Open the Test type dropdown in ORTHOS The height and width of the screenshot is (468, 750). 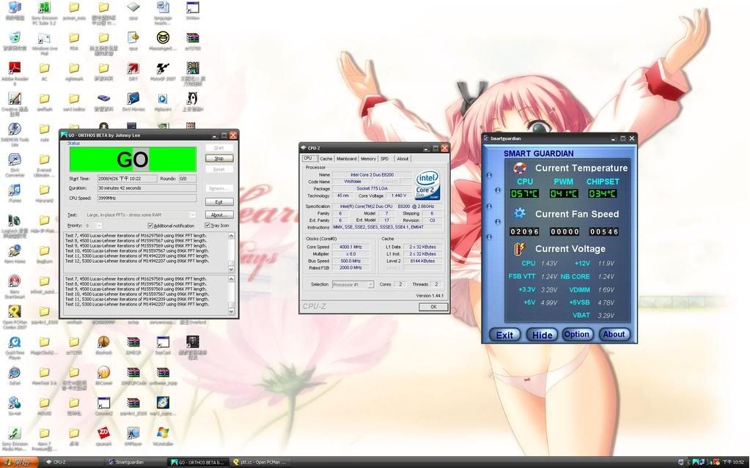192,215
